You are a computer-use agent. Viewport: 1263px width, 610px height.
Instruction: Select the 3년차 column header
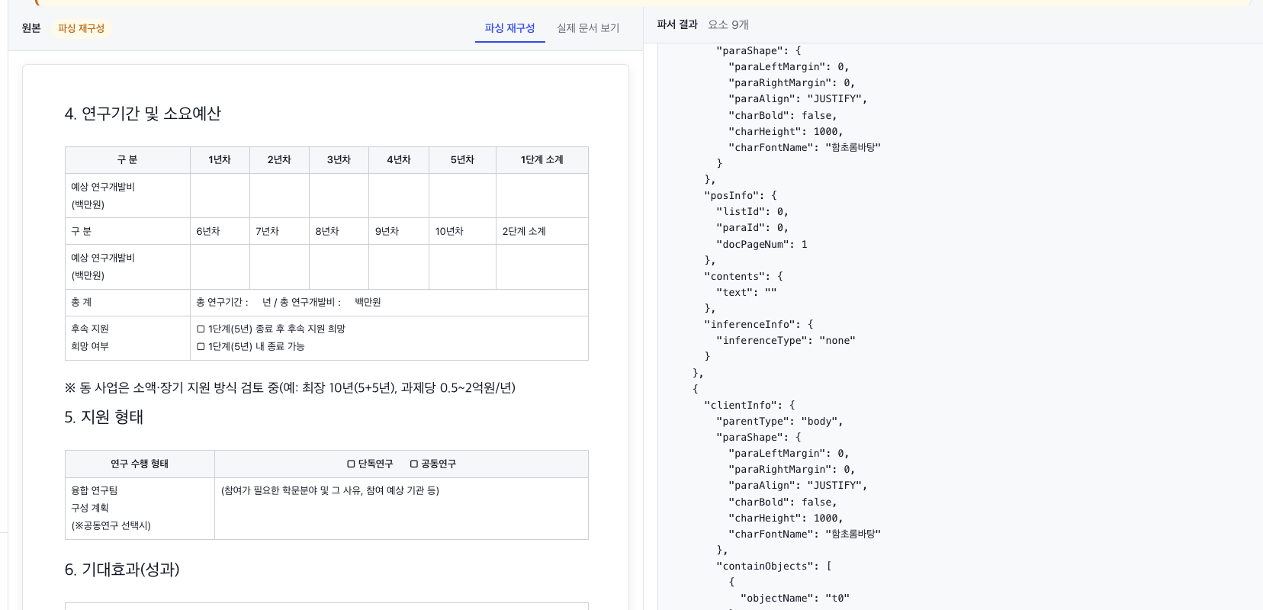339,160
